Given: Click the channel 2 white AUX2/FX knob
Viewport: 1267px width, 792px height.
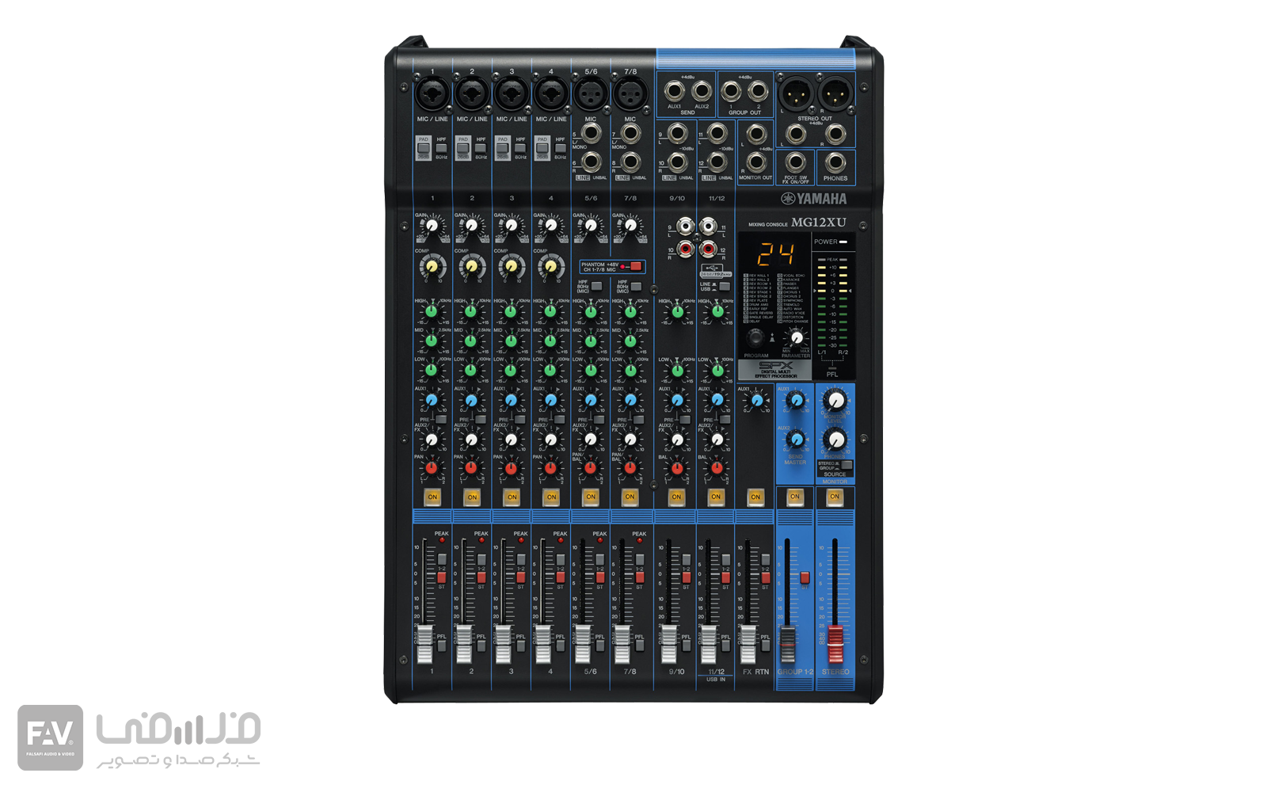Looking at the screenshot, I should tap(472, 439).
